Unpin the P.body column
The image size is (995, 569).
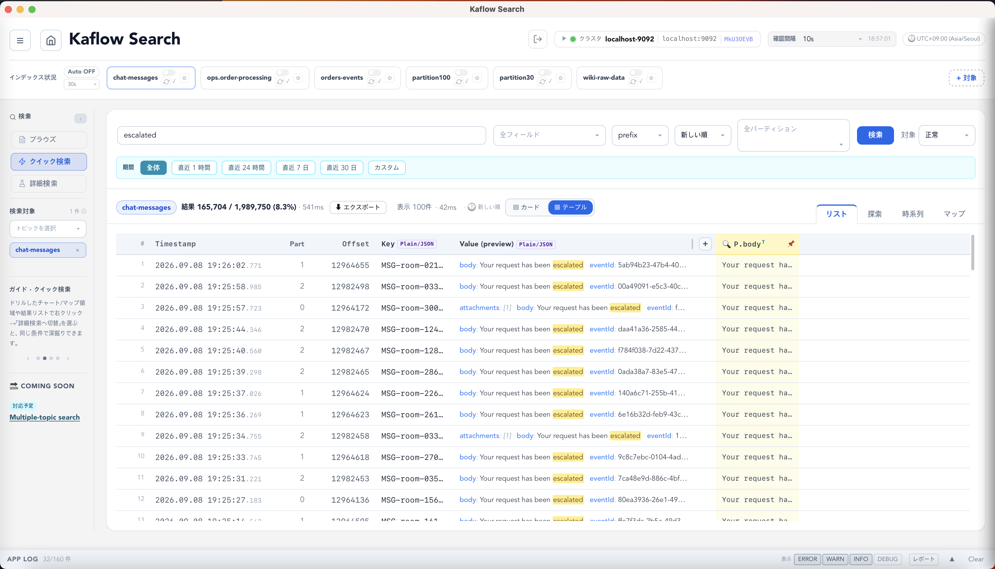[x=791, y=244]
